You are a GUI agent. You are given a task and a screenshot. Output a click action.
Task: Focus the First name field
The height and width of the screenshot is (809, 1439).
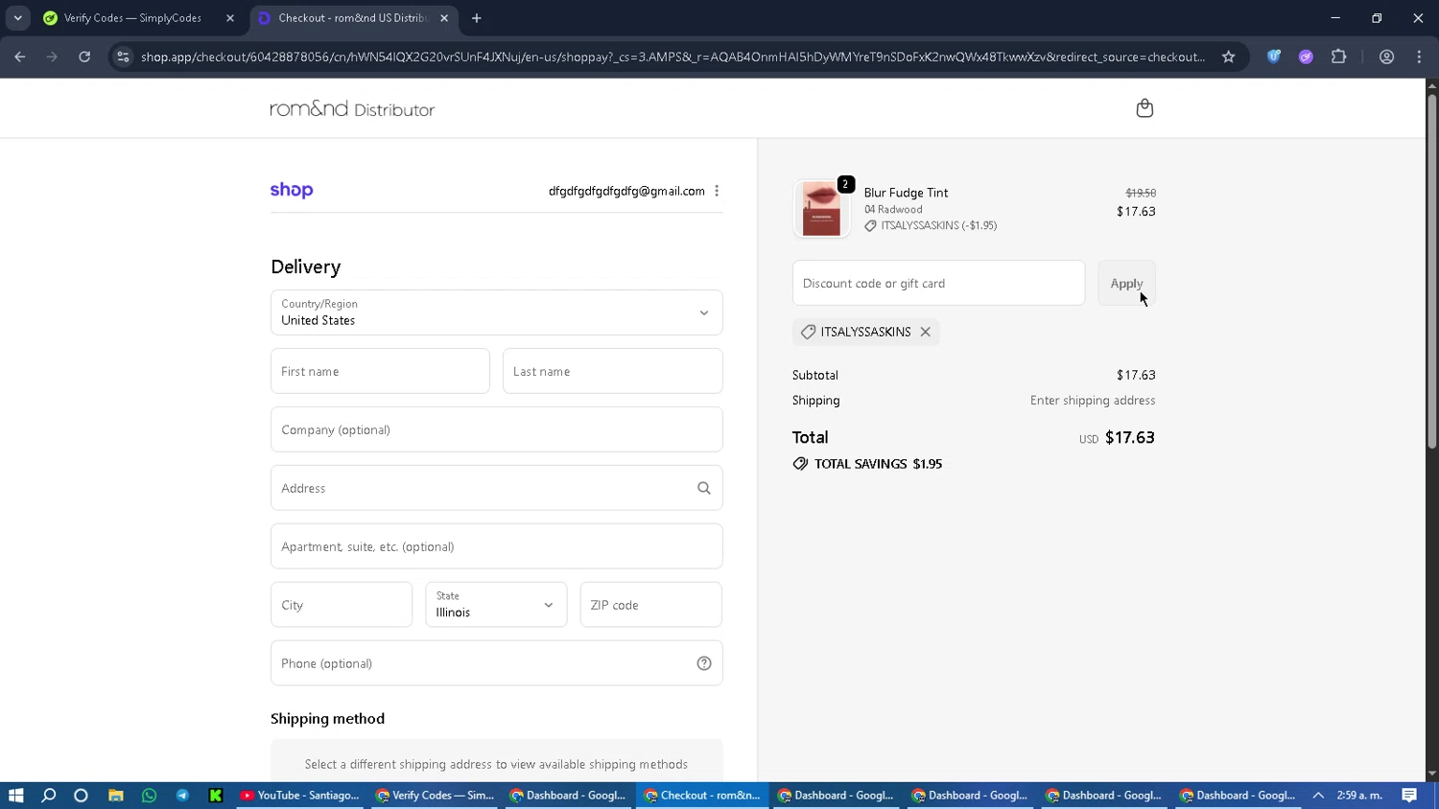tap(380, 371)
